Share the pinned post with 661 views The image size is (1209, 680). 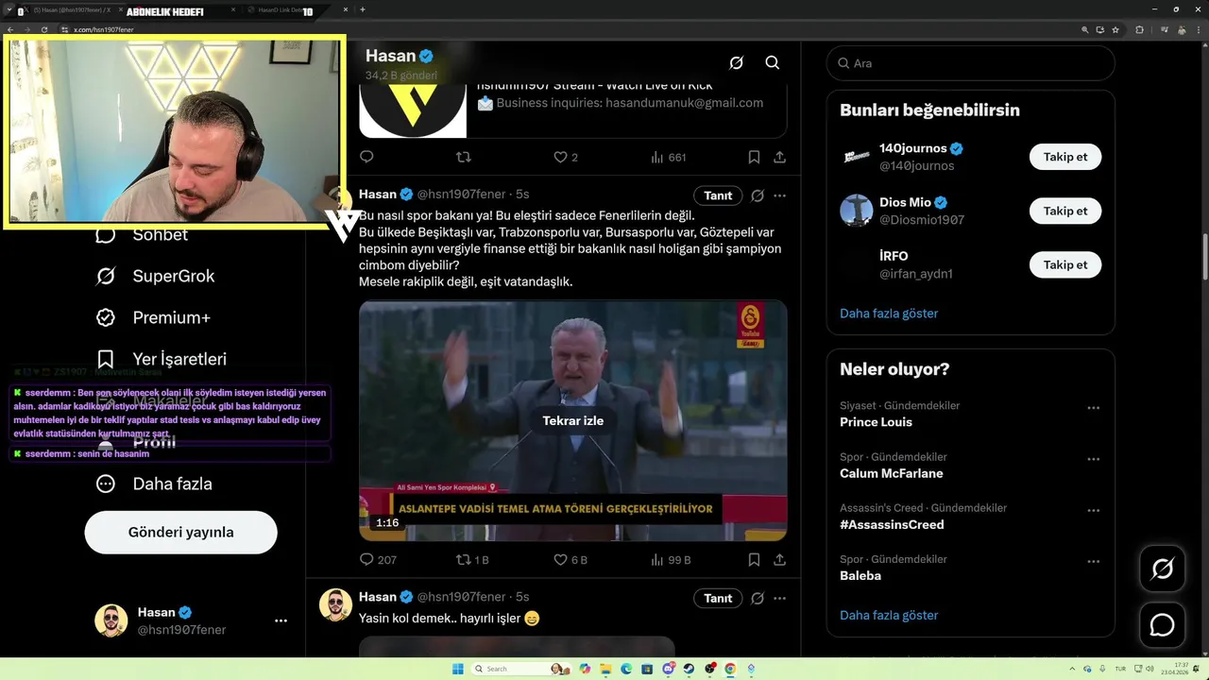[779, 157]
